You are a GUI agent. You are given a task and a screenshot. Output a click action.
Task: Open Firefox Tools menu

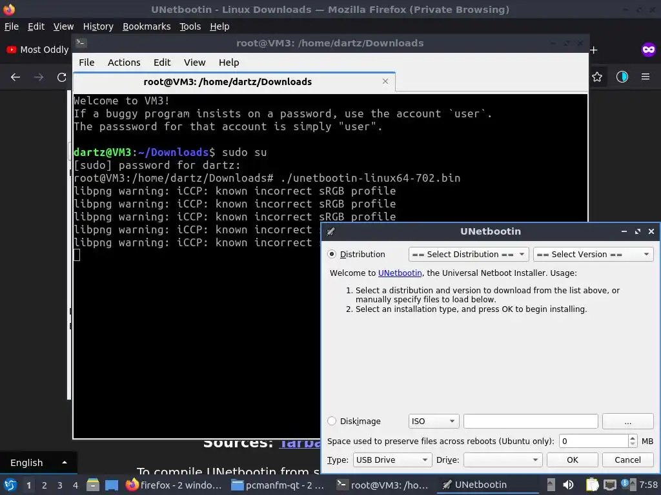tap(190, 26)
